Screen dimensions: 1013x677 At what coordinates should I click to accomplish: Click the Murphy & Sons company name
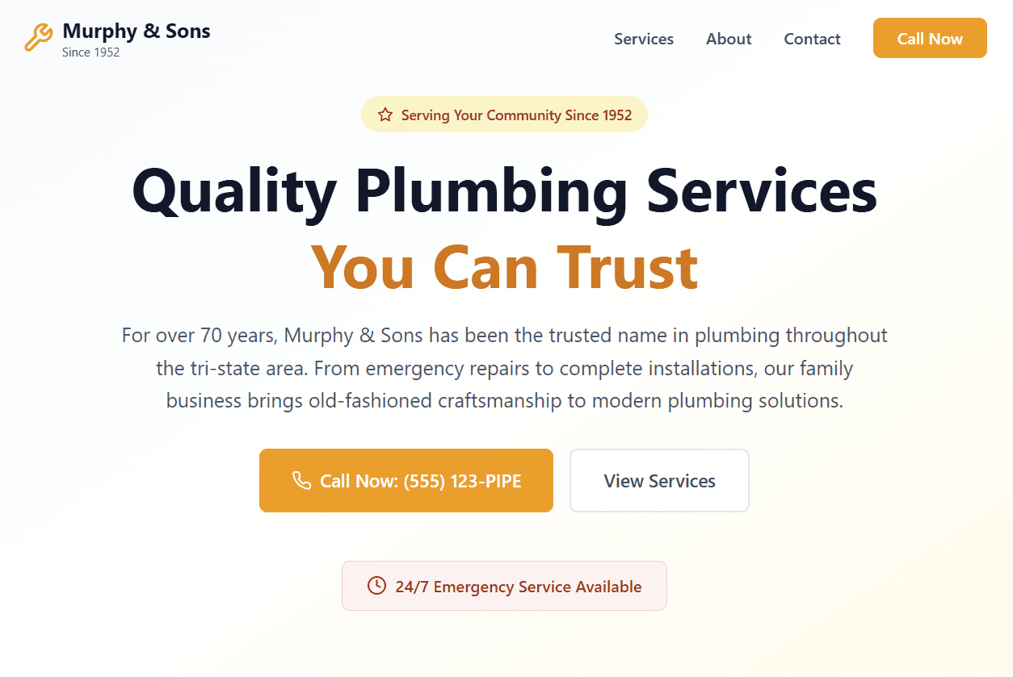[136, 31]
